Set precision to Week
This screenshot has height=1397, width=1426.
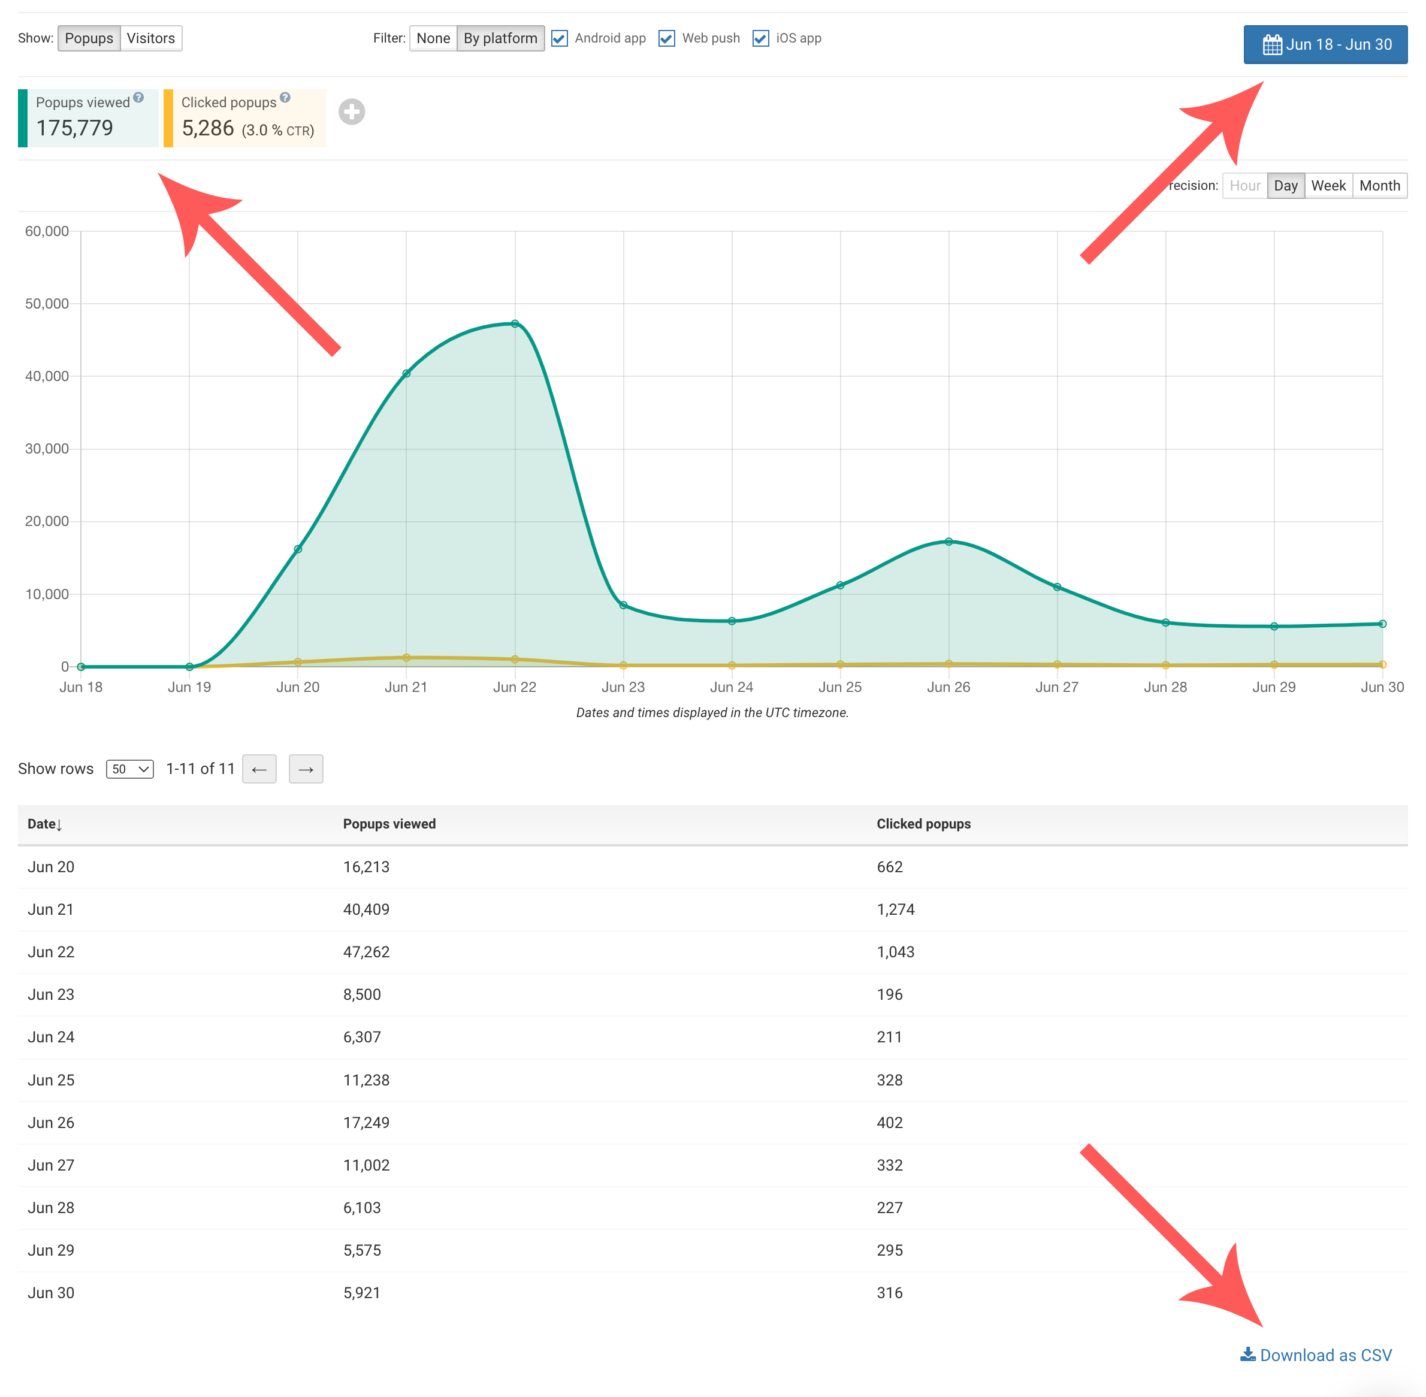pyautogui.click(x=1328, y=186)
